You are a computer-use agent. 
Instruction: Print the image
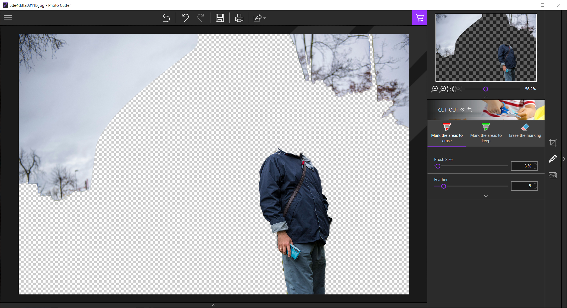pos(239,18)
